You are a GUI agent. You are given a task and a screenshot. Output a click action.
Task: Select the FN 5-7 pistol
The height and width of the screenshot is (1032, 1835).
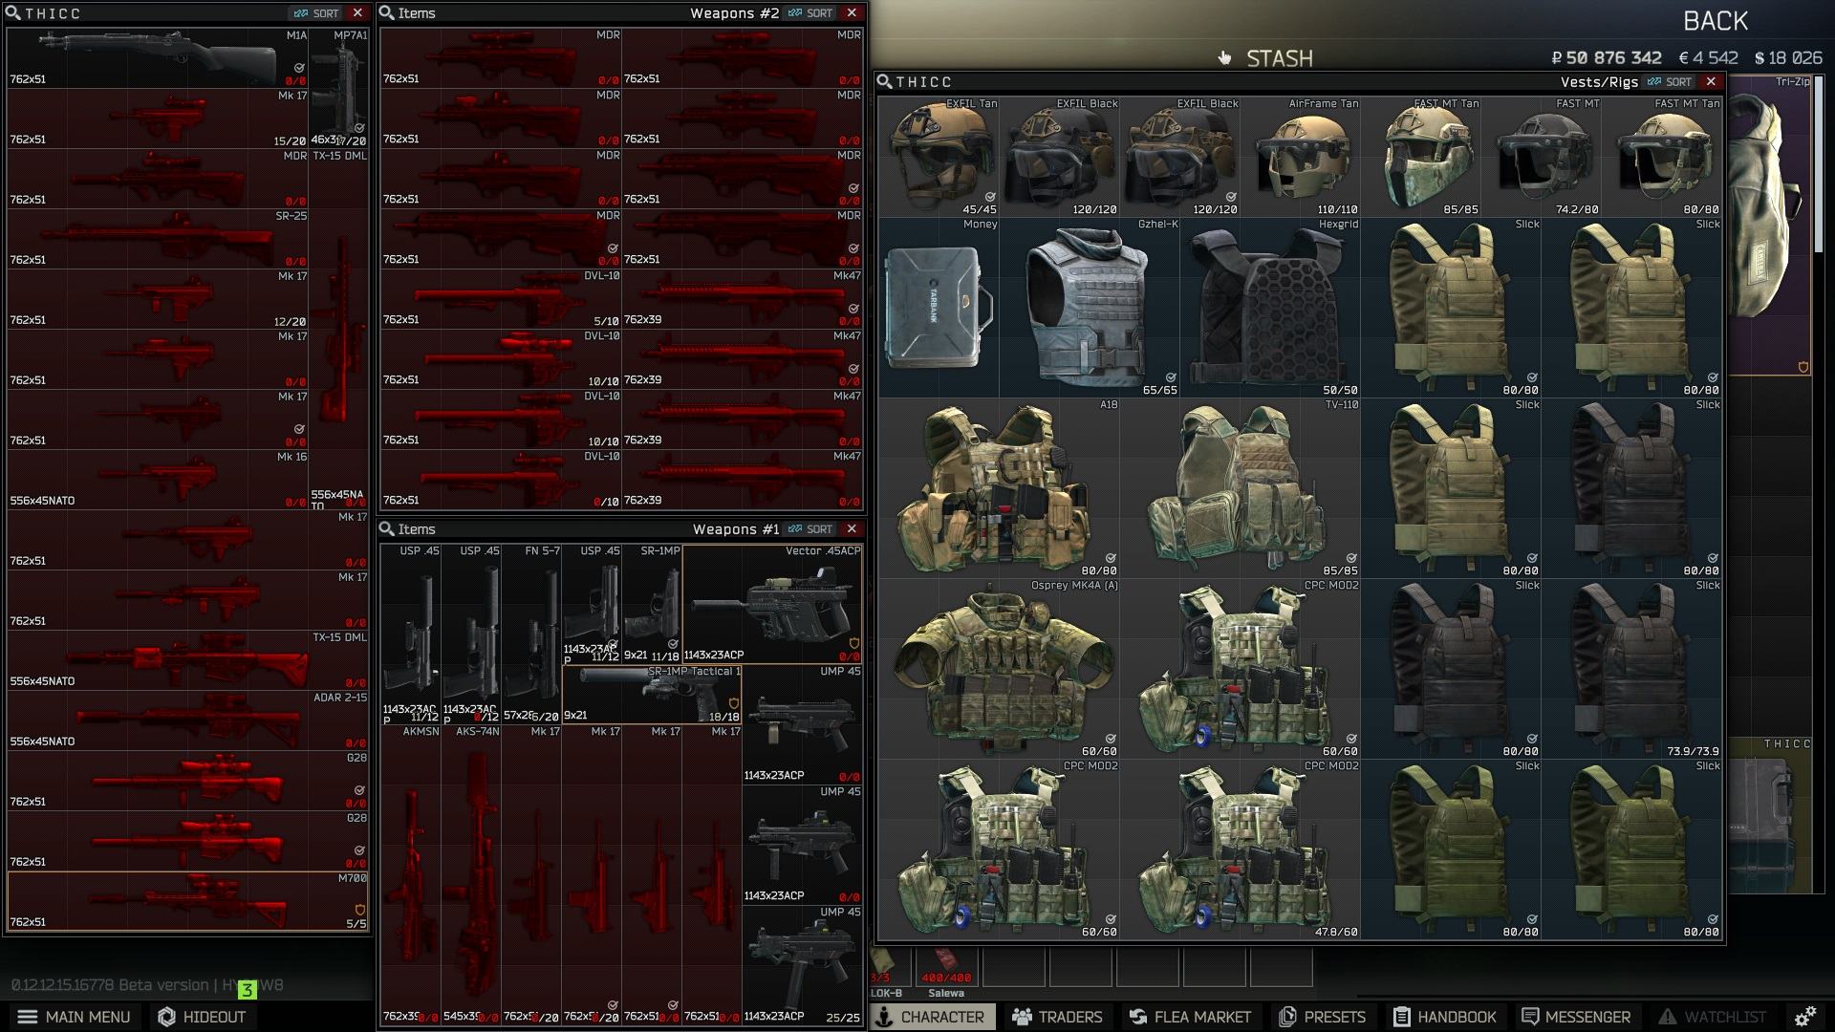531,634
